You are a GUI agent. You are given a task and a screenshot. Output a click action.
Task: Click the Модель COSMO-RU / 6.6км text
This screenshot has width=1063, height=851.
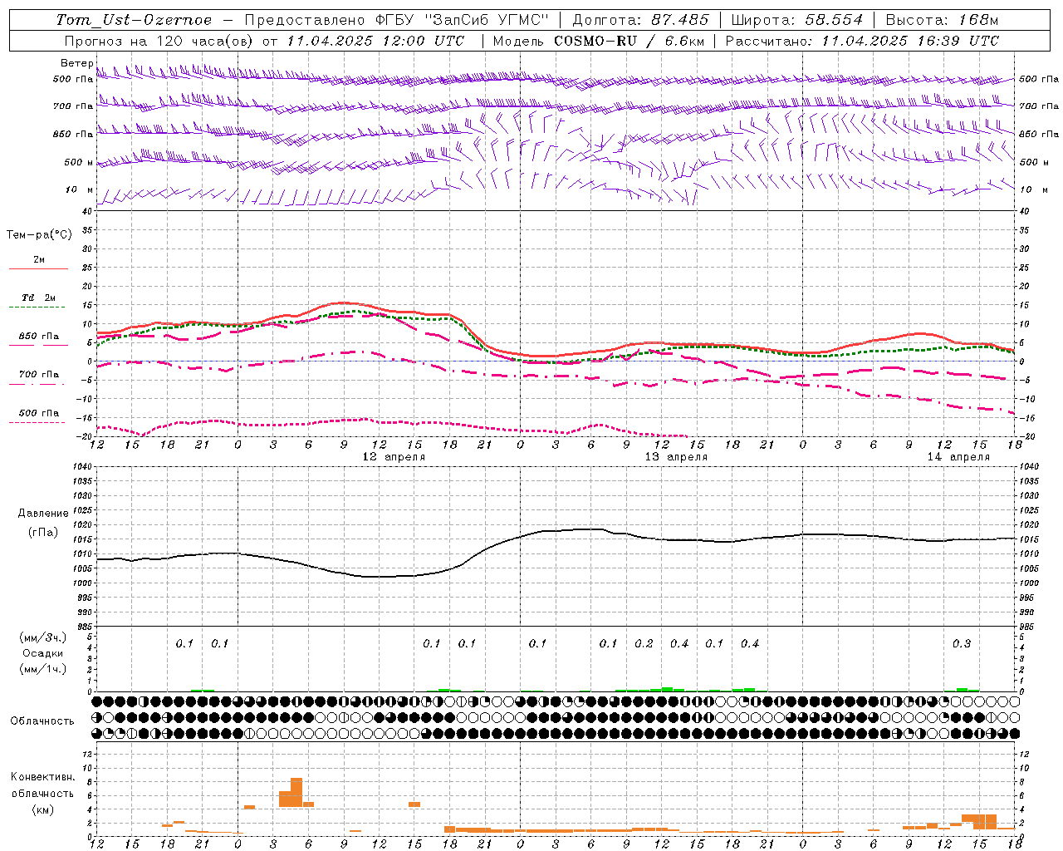point(597,41)
